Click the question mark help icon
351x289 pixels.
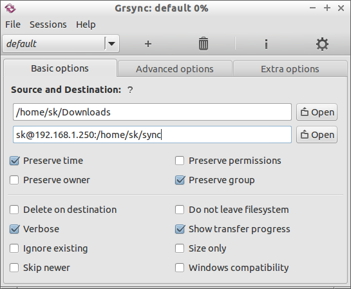tap(130, 90)
